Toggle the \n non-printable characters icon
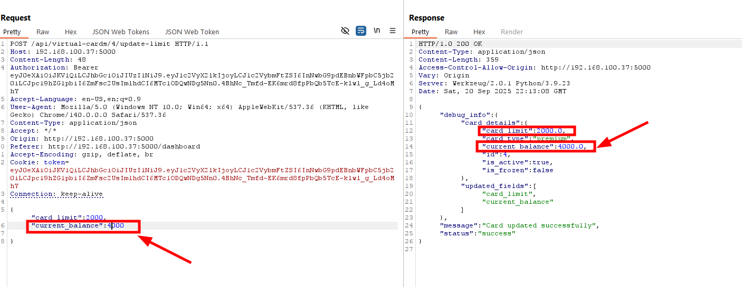Screen dimensions: 742x287 (x=377, y=31)
